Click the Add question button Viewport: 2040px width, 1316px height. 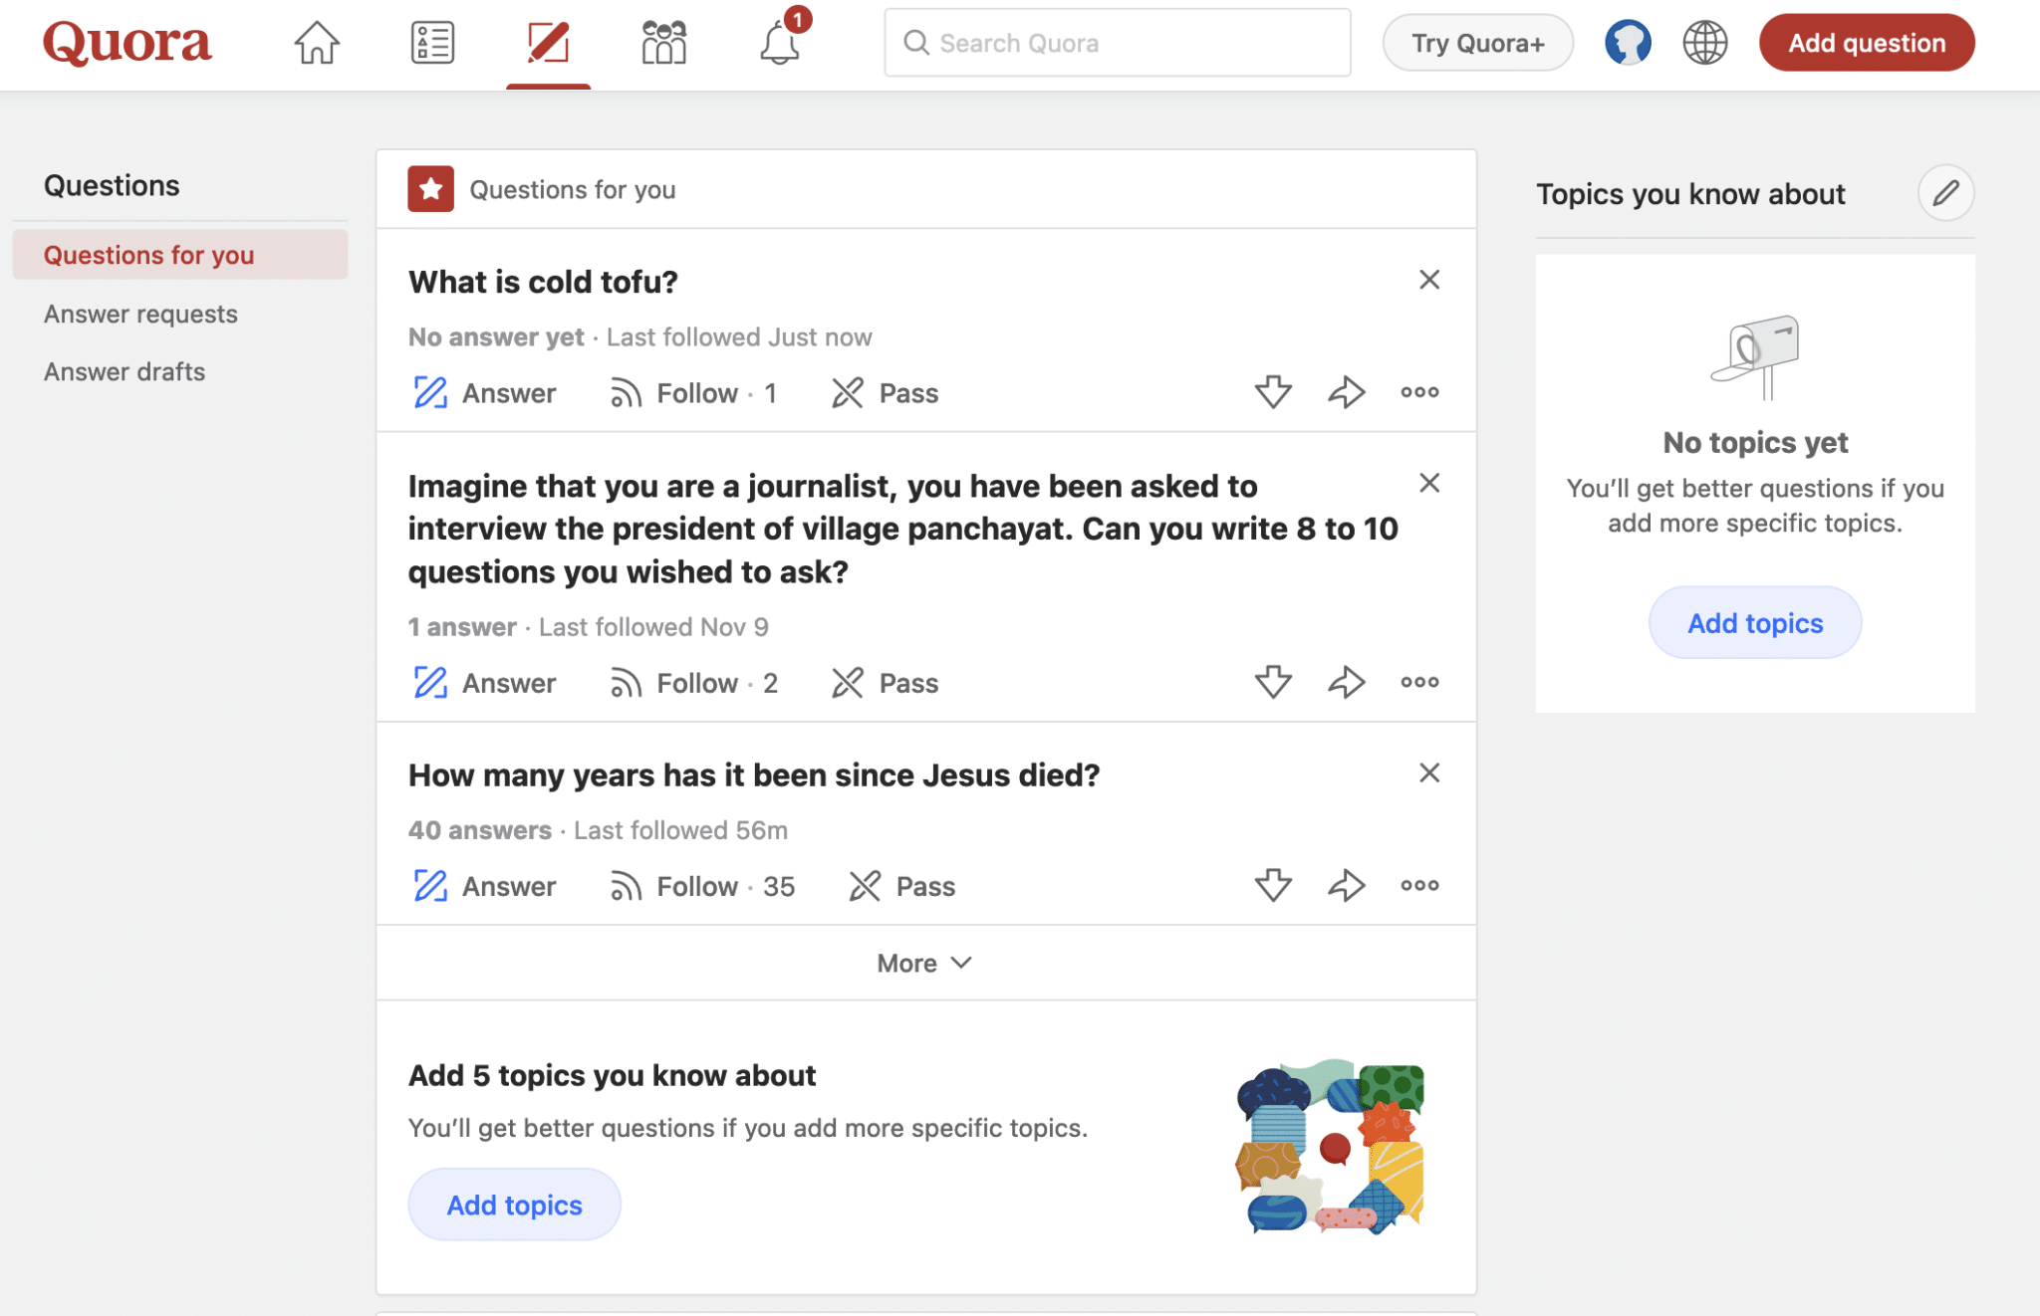(1867, 43)
